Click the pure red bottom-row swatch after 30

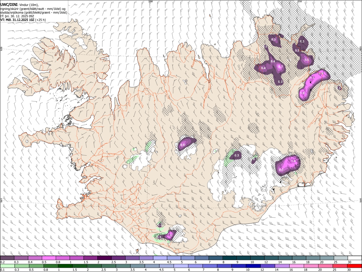354,266
